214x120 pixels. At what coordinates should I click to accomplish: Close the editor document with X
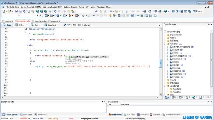[160, 25]
